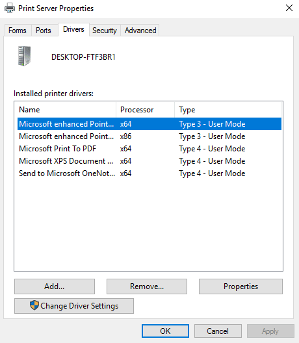Switch to the Forms tab

18,31
